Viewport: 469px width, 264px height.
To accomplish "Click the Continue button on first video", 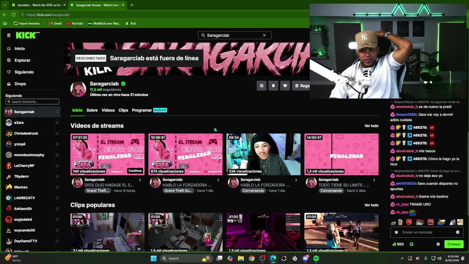I will click(135, 171).
